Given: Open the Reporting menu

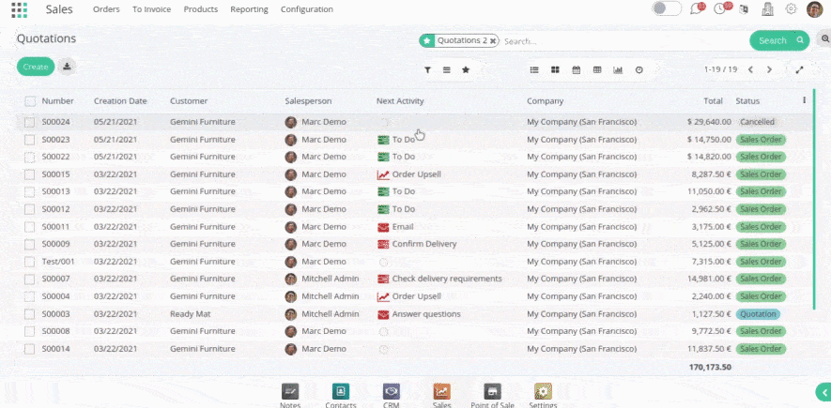Looking at the screenshot, I should click(248, 9).
